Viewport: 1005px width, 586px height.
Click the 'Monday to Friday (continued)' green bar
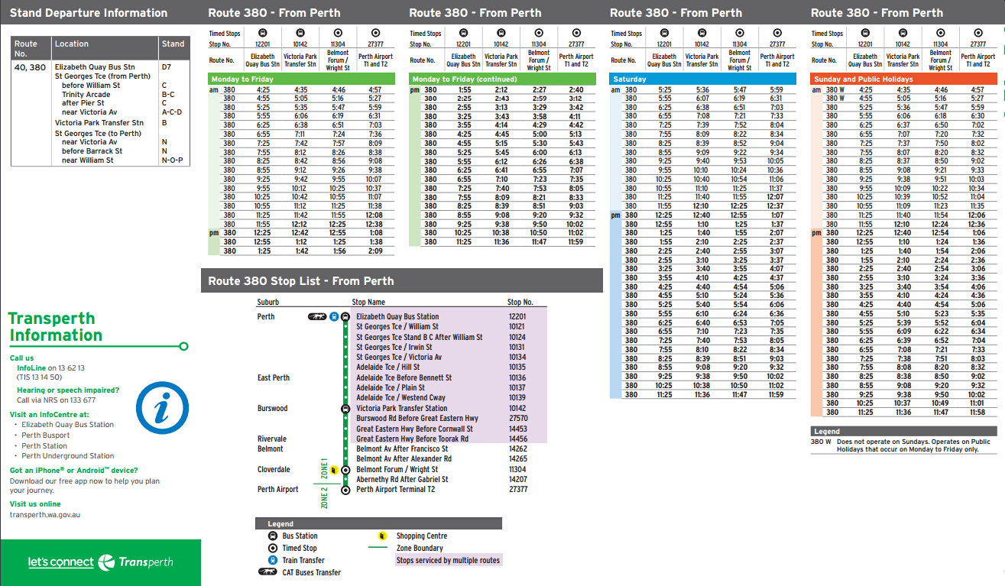point(502,79)
